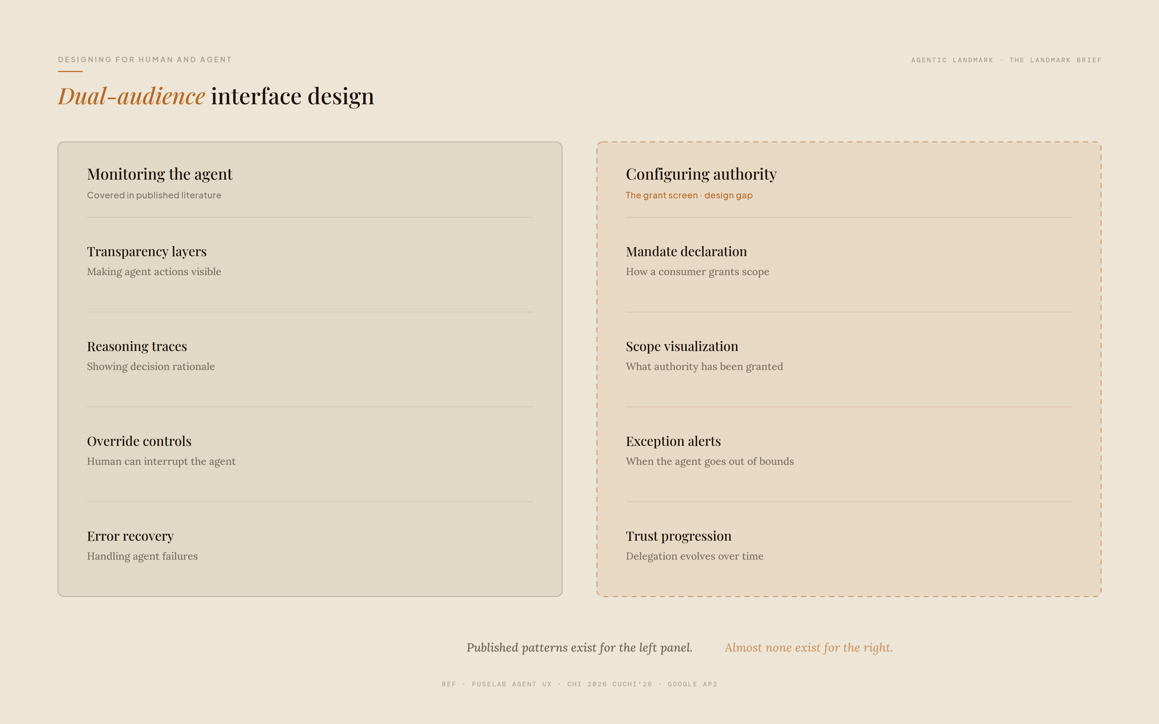
Task: Select 'Covered in published literature' subtitle
Action: pos(154,195)
